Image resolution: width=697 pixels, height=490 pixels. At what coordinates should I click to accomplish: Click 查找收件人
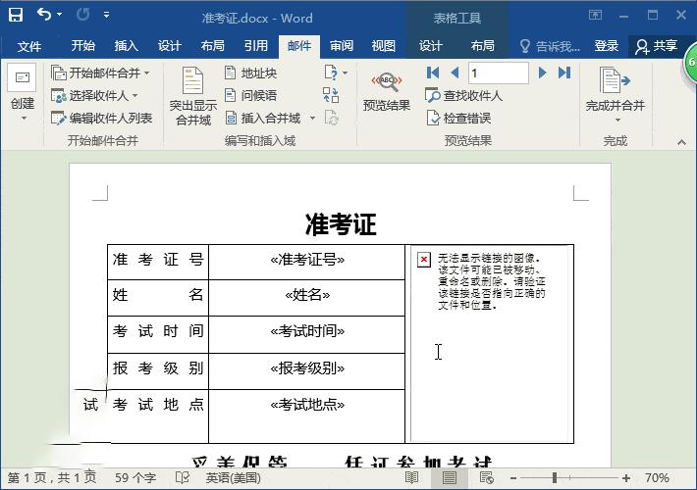[x=463, y=95]
